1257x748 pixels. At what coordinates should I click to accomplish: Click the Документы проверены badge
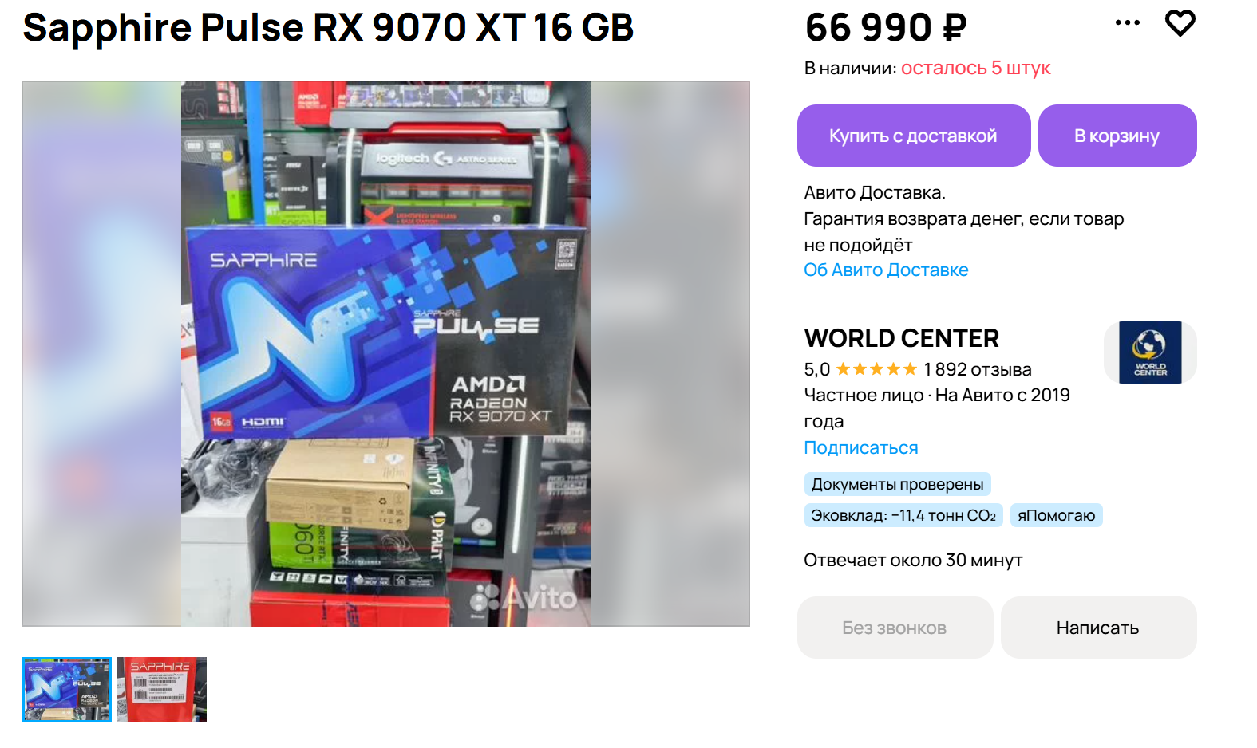897,484
